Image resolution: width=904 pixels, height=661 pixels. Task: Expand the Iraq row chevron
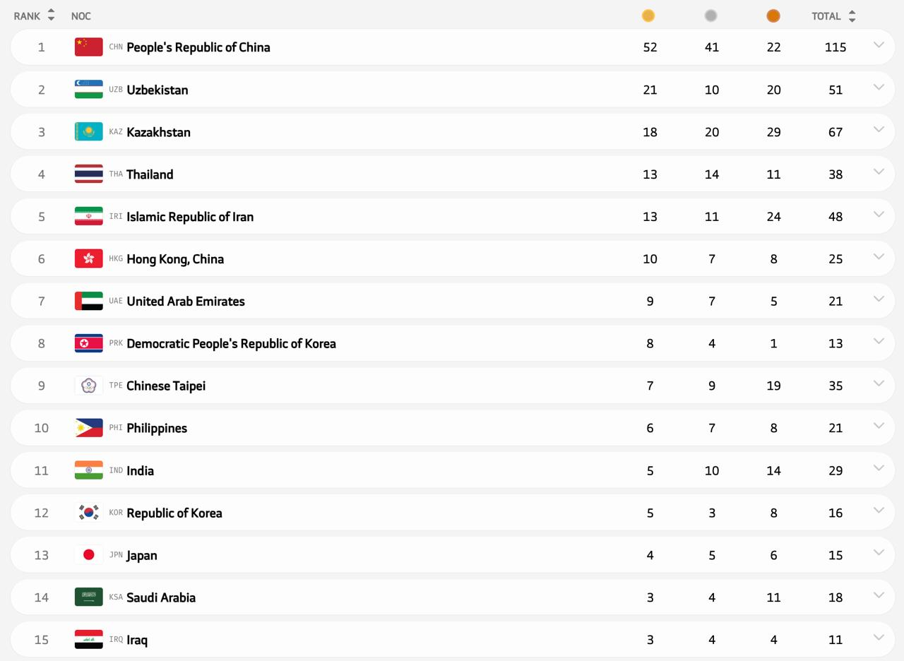[x=879, y=638]
